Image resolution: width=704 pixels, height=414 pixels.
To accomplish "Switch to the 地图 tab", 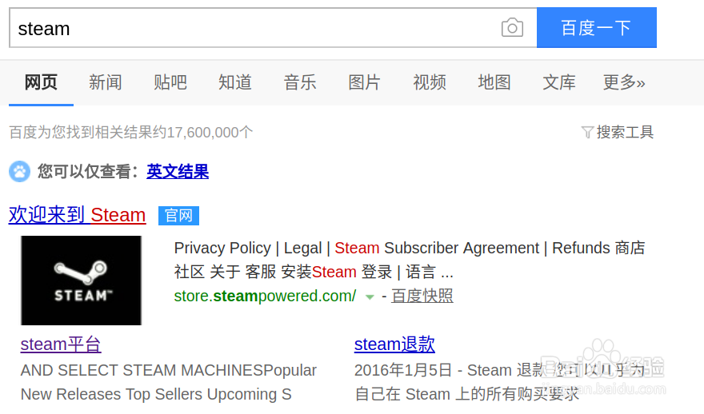I will (494, 82).
